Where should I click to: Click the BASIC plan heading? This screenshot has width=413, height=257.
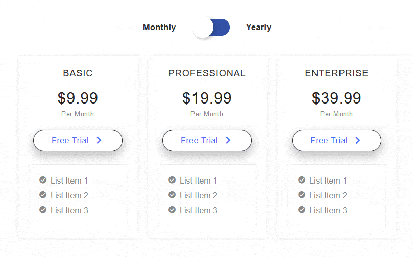point(78,73)
